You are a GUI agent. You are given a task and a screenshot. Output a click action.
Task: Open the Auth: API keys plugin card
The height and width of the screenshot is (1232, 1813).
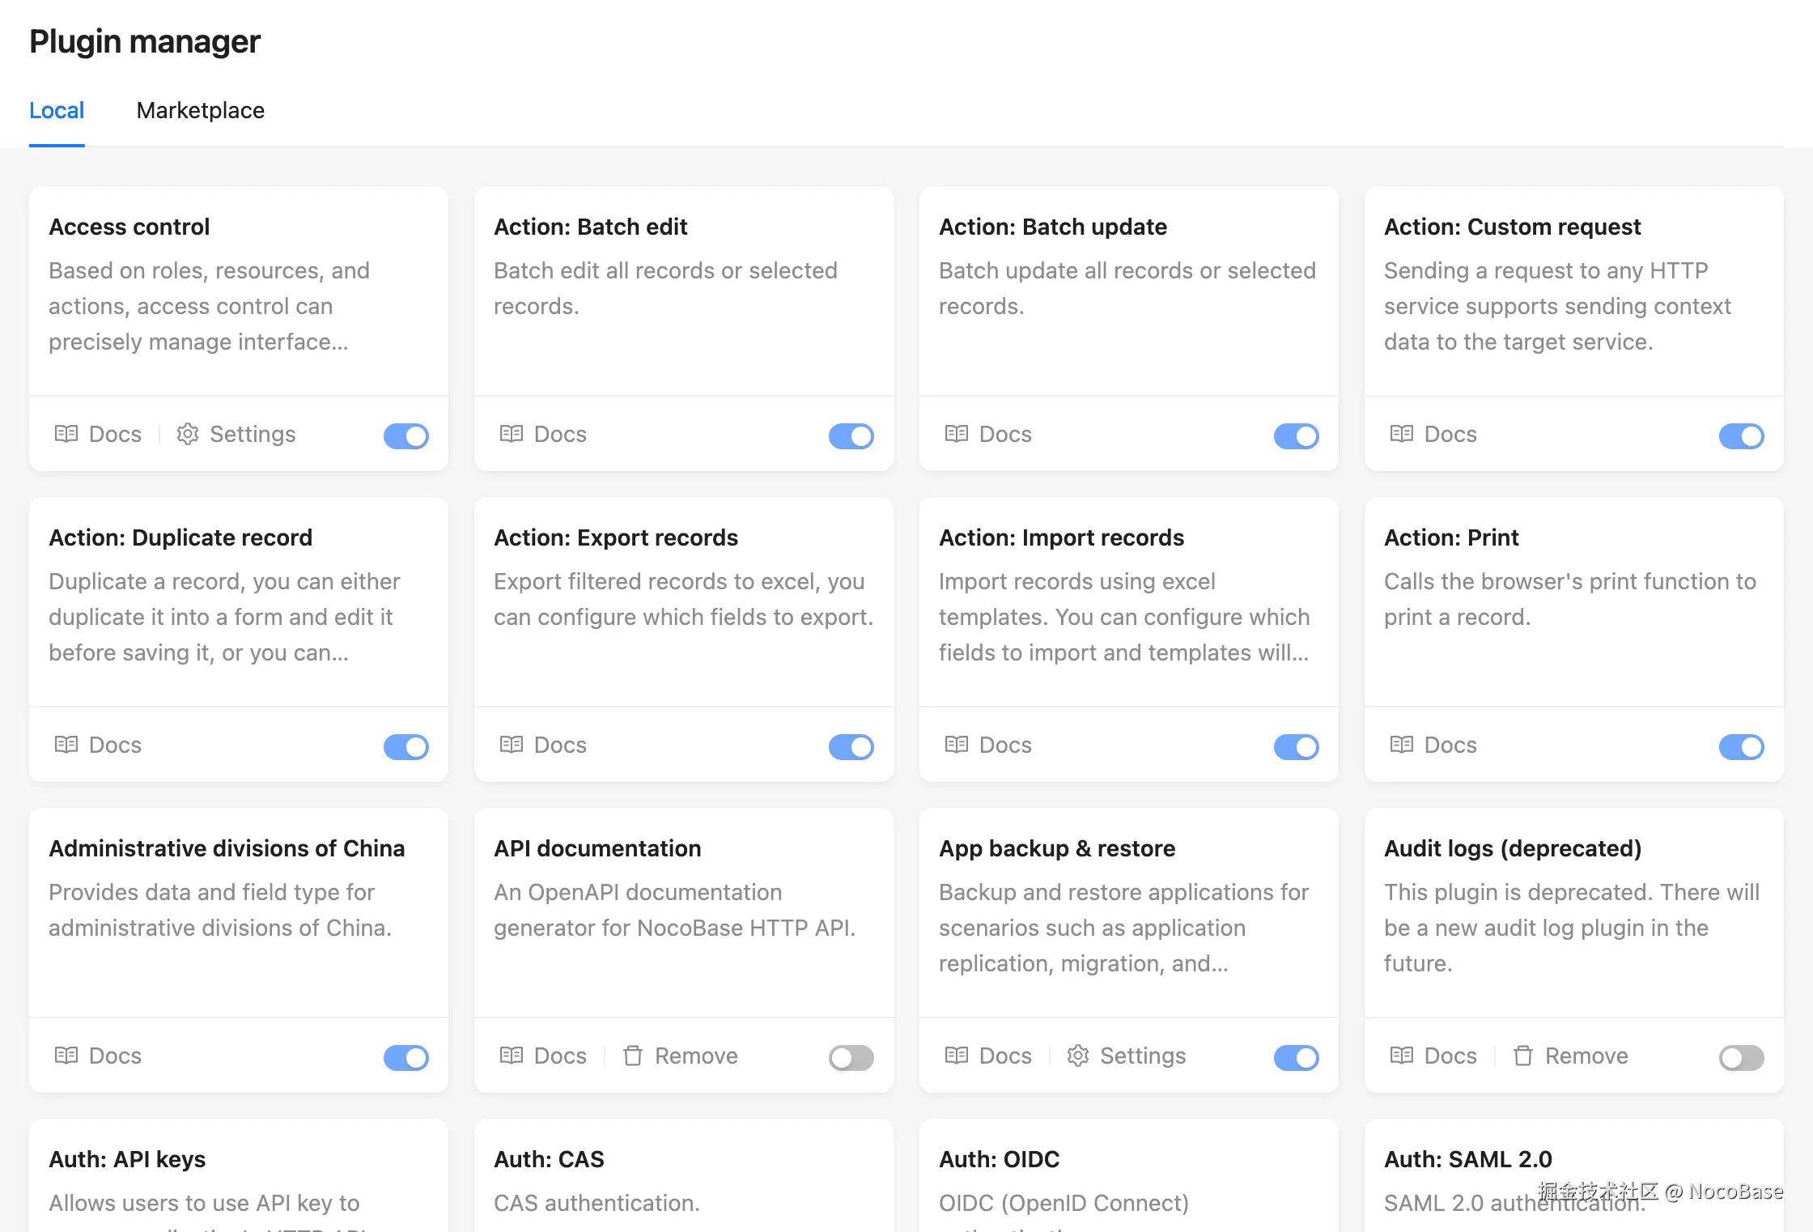click(239, 1175)
